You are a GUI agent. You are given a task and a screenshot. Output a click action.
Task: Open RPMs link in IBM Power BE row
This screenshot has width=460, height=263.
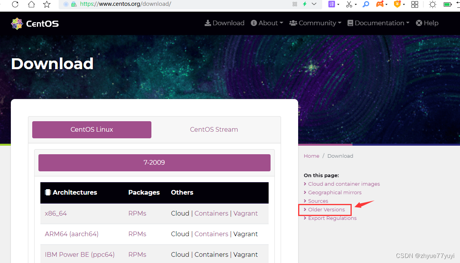pos(137,254)
